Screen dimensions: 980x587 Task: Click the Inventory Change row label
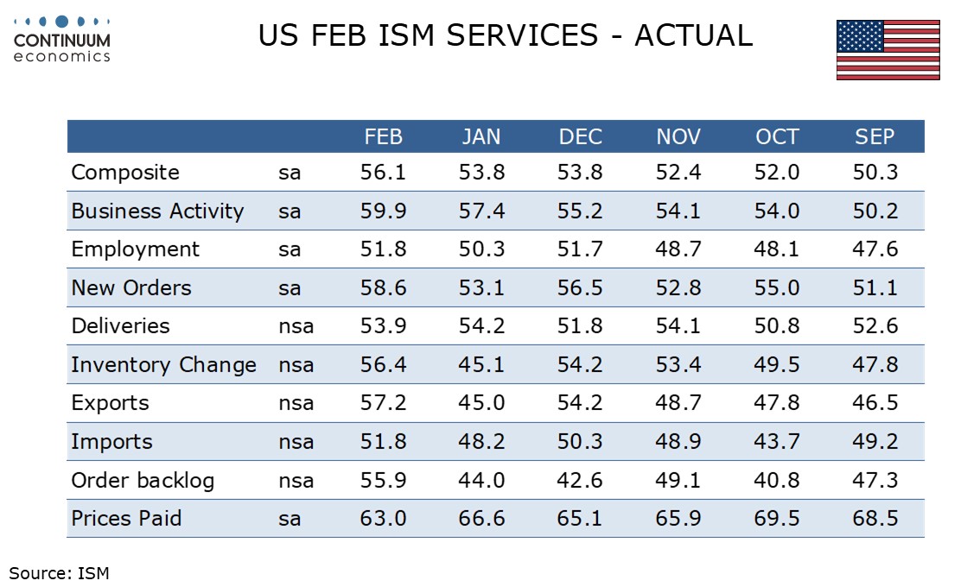[x=163, y=365]
